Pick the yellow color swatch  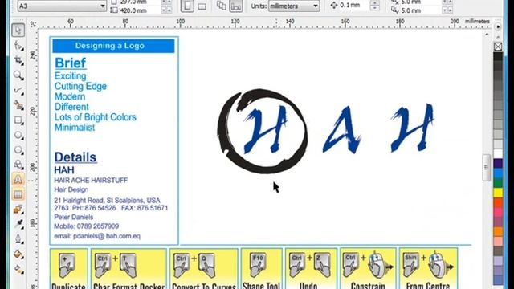click(498, 193)
